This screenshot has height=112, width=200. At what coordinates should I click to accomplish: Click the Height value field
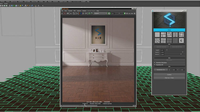(162, 50)
